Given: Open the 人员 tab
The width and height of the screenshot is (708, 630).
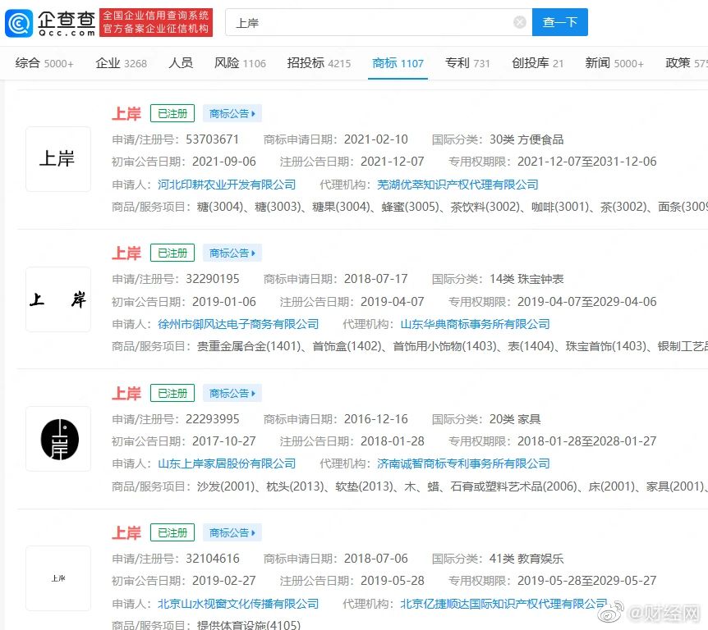Looking at the screenshot, I should [x=181, y=63].
